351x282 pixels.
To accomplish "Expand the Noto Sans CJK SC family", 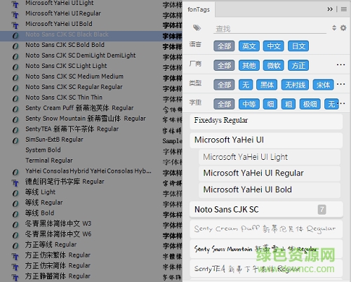I will click(266, 210).
